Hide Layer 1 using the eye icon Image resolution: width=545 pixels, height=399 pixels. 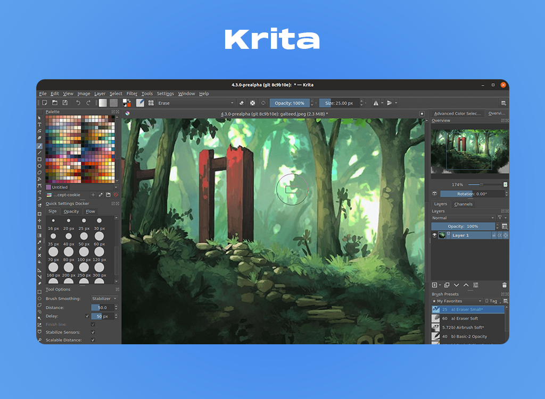tap(434, 235)
